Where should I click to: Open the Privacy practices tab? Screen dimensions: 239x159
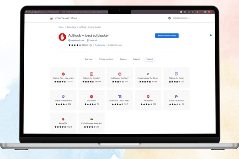pyautogui.click(x=106, y=59)
